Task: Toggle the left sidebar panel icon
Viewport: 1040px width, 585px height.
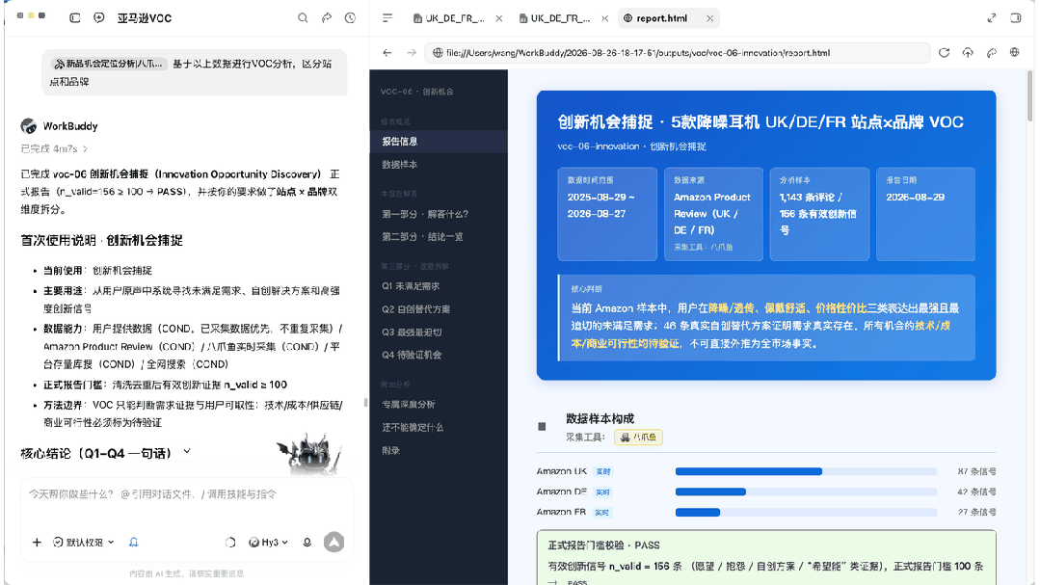Action: [75, 18]
